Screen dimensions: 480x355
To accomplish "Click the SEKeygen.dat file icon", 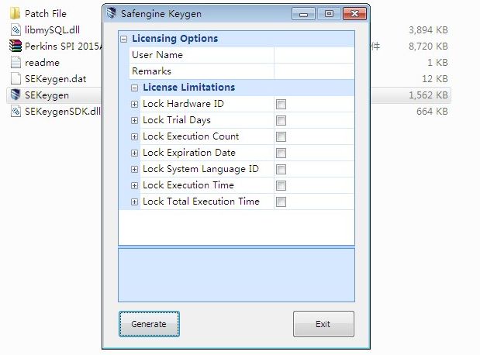I will [x=15, y=78].
